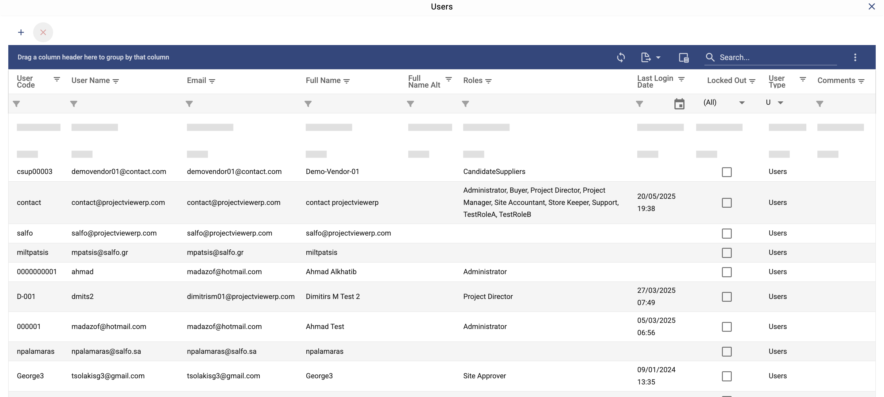Click the Roles column header
Screen dimensions: 884x397
(x=473, y=81)
